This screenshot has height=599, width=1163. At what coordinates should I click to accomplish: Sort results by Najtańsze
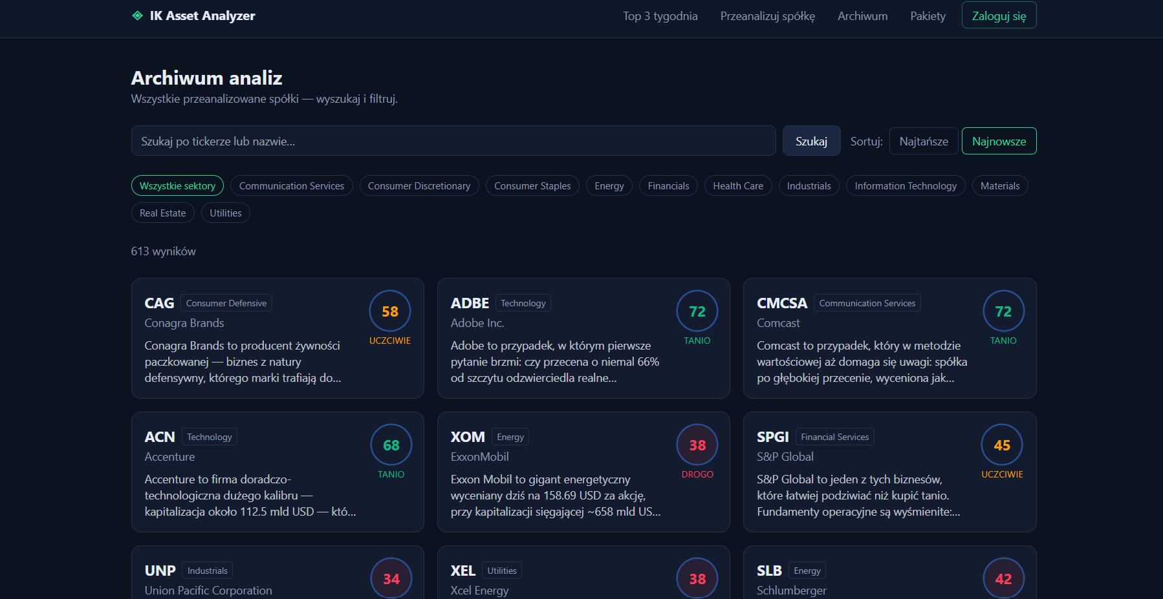click(x=924, y=141)
